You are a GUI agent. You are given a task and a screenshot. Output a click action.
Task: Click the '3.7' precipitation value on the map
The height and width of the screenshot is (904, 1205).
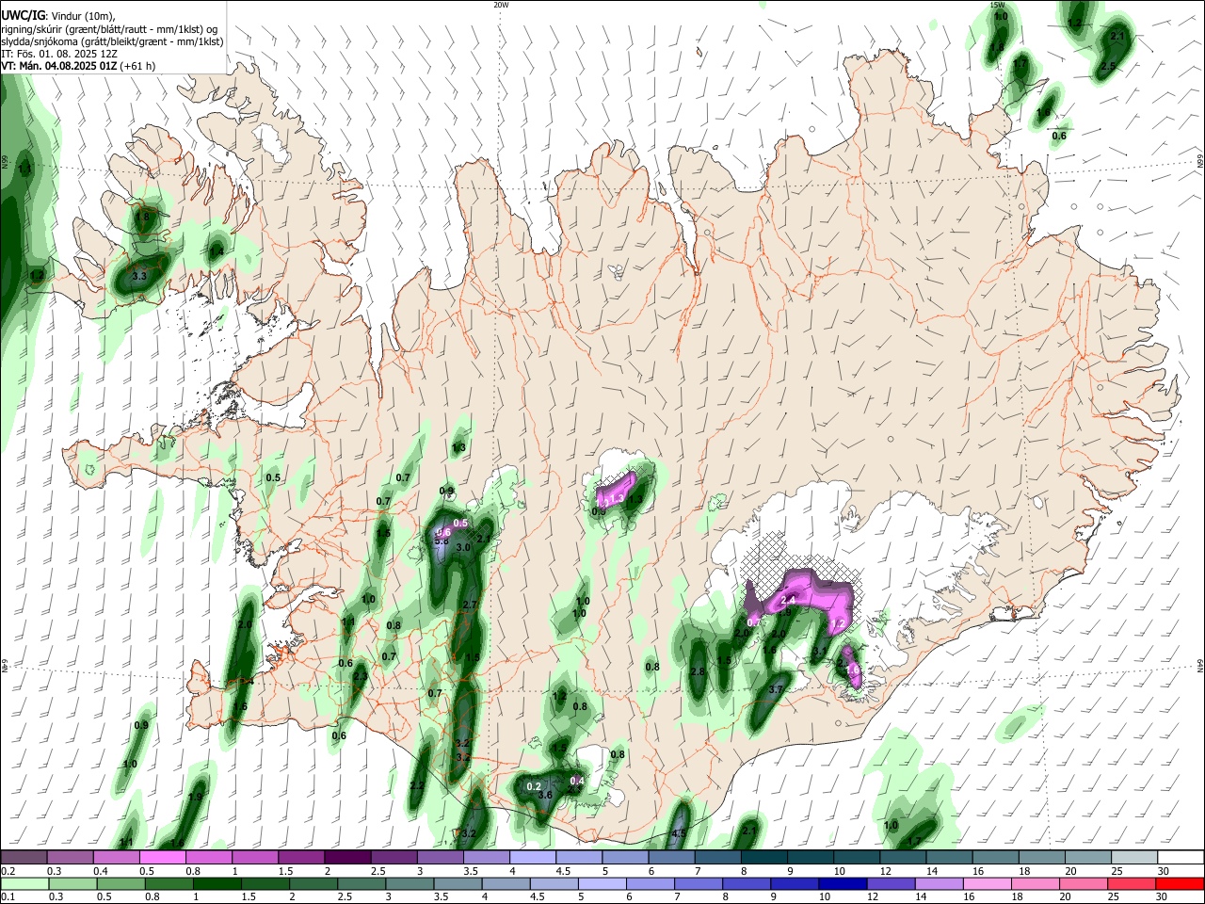pos(776,689)
